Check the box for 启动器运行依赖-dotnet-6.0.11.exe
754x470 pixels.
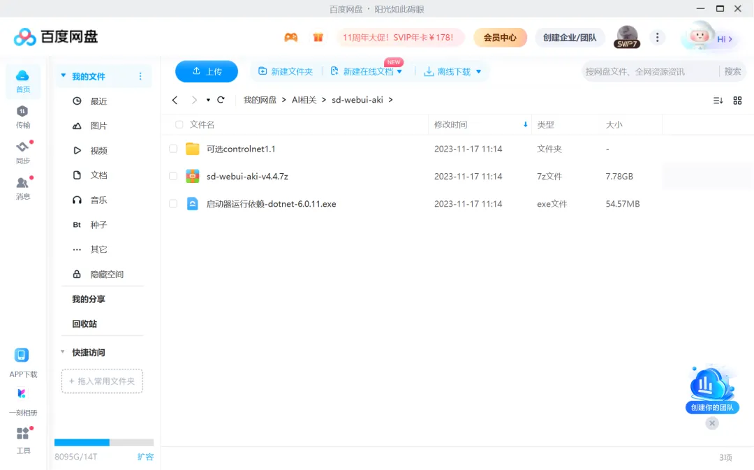[x=173, y=204]
